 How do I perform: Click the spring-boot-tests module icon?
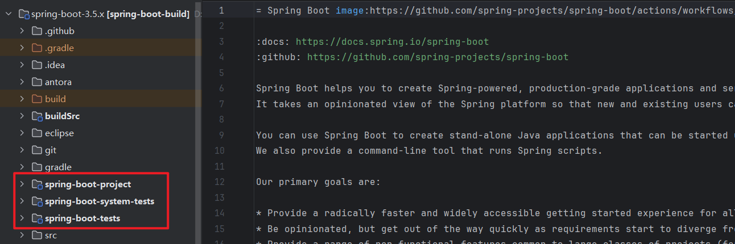[37, 218]
